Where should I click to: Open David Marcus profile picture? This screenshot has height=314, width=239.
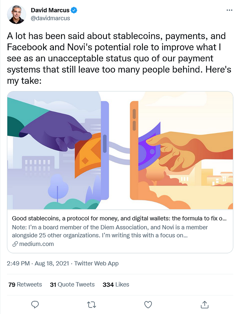click(17, 15)
